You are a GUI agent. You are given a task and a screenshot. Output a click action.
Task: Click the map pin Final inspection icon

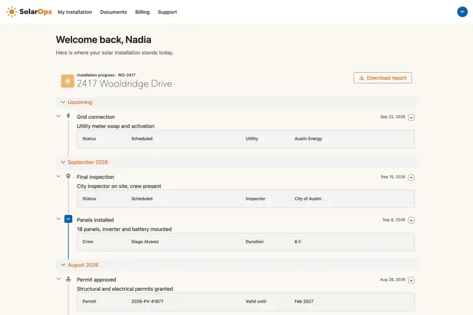point(69,176)
